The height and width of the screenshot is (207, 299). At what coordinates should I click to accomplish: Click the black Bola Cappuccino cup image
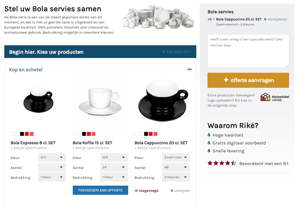[x=163, y=101]
